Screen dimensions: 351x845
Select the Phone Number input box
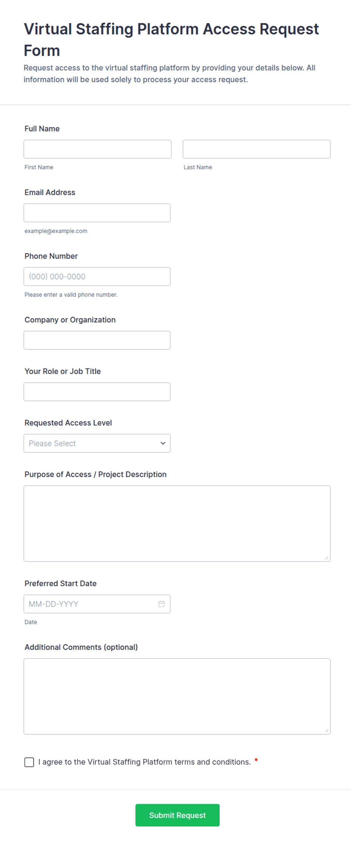click(97, 277)
